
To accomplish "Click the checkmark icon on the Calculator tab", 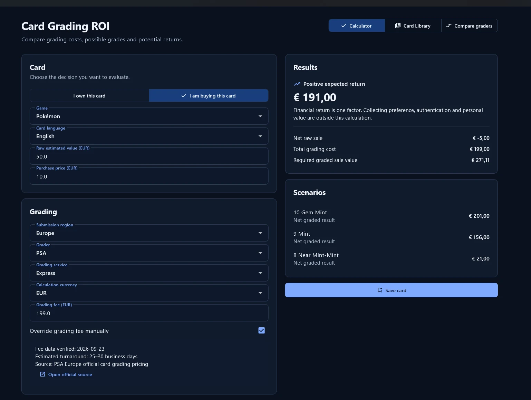I will tap(344, 25).
